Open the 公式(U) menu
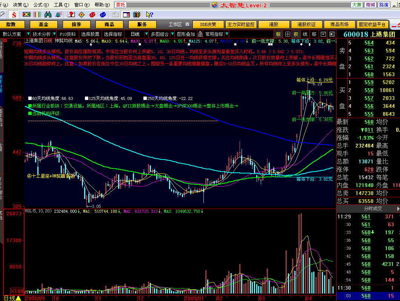400x301 pixels. tap(41, 5)
